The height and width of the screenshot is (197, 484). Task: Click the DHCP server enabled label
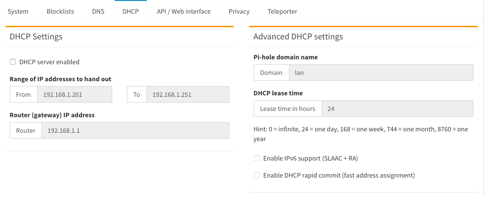coord(49,62)
